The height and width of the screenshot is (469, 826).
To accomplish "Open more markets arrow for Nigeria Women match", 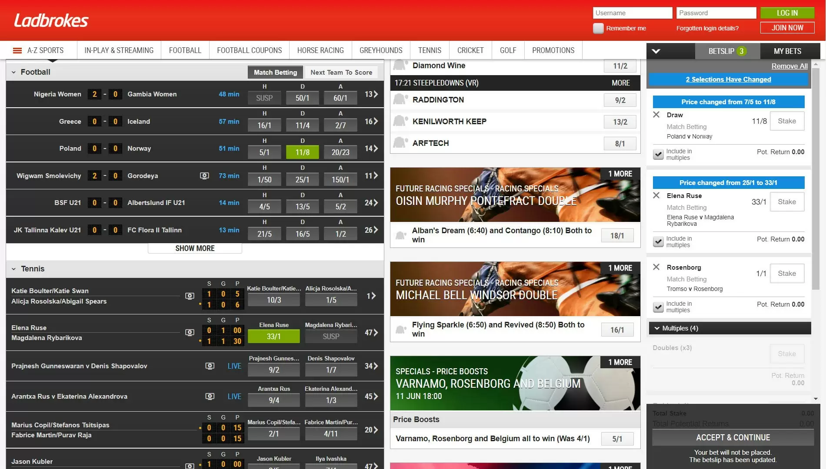I will point(372,94).
